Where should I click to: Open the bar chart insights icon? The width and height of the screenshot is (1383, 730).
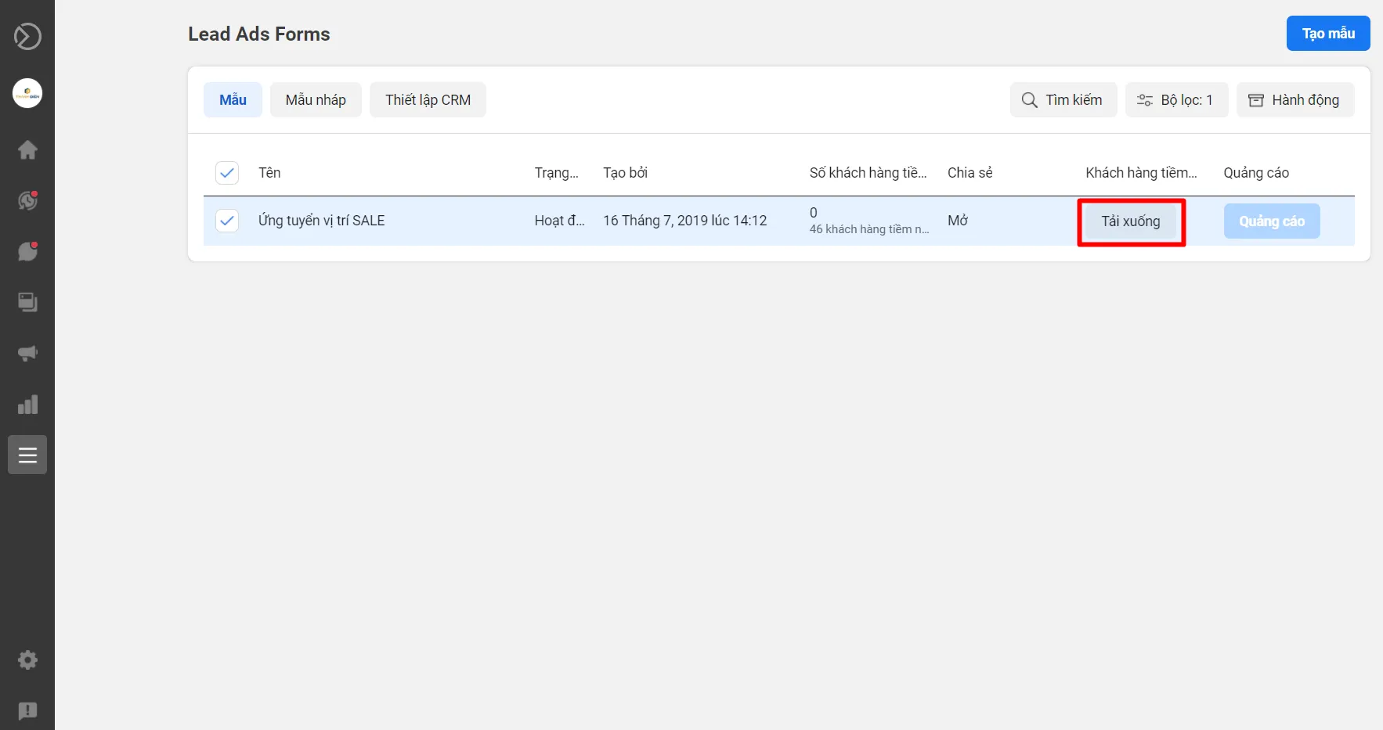(27, 405)
